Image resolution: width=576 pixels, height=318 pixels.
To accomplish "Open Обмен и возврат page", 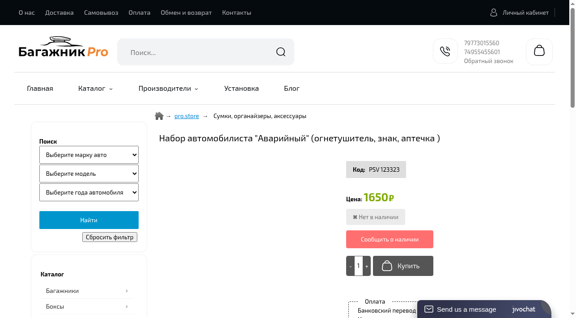I will (x=186, y=13).
